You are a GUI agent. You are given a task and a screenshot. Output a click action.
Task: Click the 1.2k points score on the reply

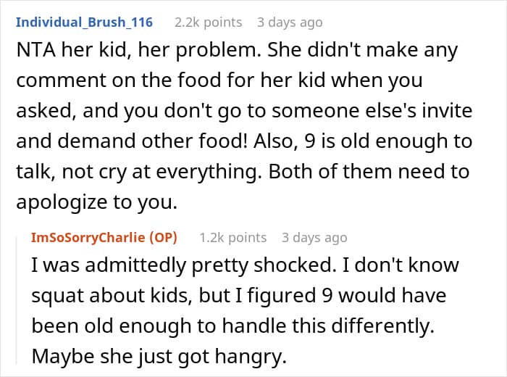tap(232, 238)
